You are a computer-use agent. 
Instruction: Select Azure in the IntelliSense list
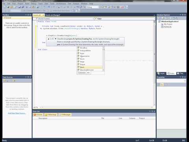(89, 59)
